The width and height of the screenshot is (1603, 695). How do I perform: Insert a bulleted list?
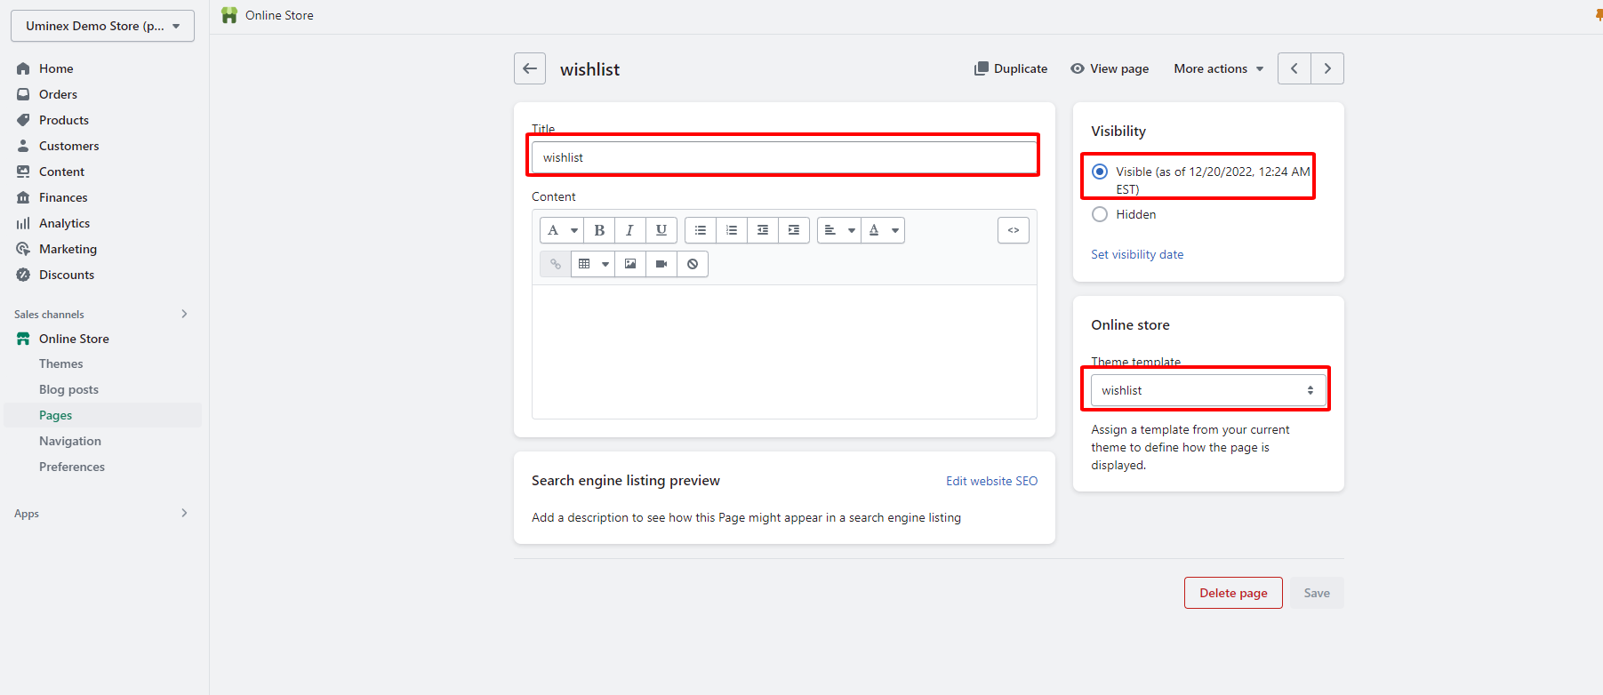point(701,230)
